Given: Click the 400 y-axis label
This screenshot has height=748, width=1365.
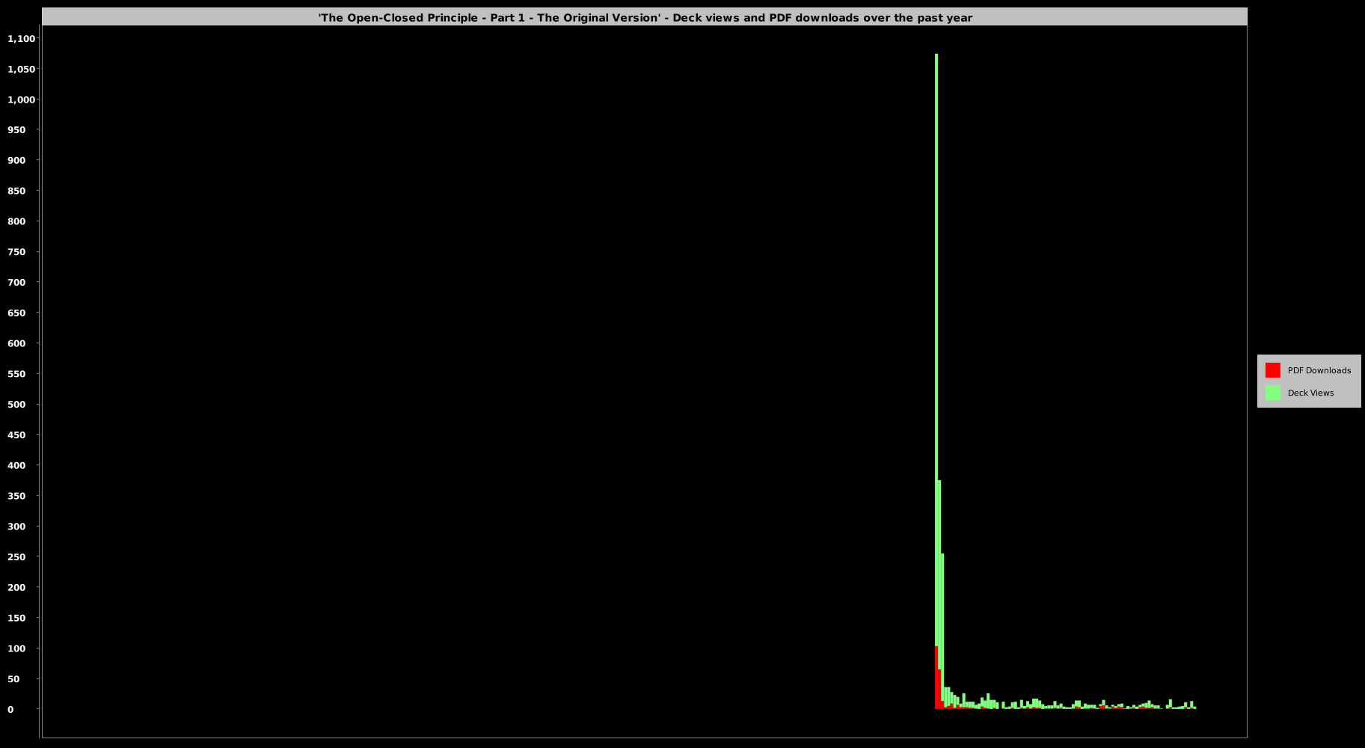Looking at the screenshot, I should 16,466.
